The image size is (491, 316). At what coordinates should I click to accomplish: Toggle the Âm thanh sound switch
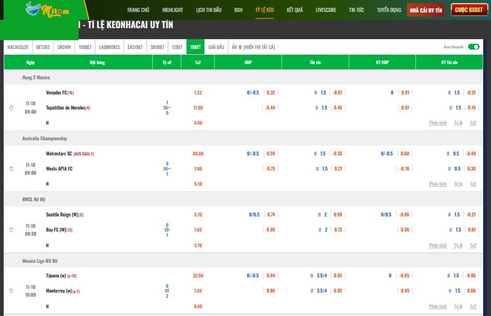(x=473, y=47)
